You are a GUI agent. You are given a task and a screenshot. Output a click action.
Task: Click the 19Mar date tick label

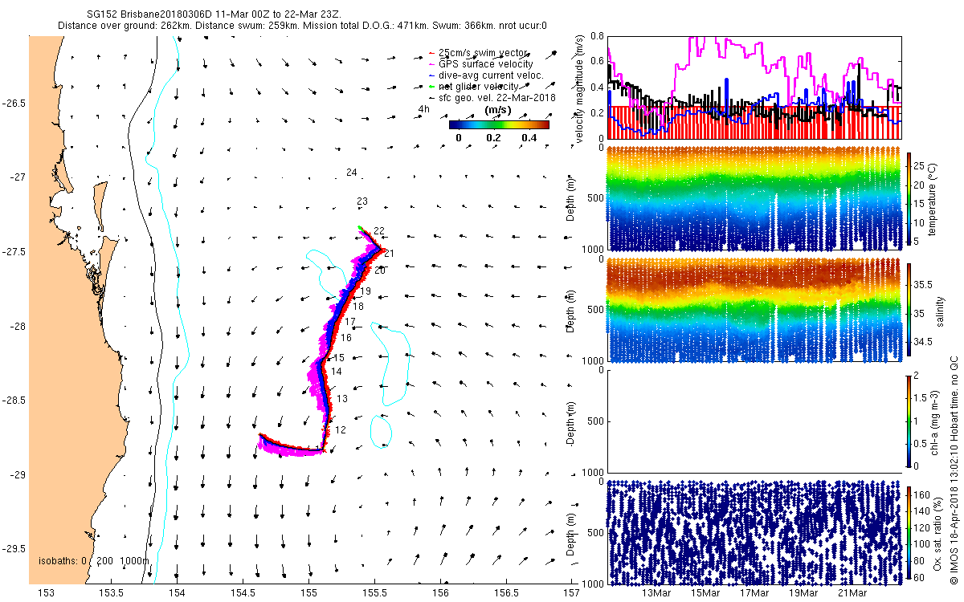[804, 594]
